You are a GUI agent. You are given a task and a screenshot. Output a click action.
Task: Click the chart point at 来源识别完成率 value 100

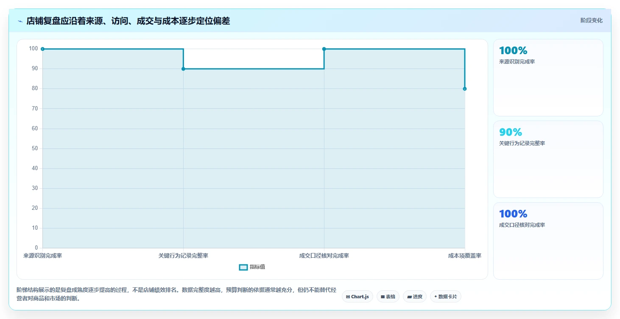(x=42, y=49)
